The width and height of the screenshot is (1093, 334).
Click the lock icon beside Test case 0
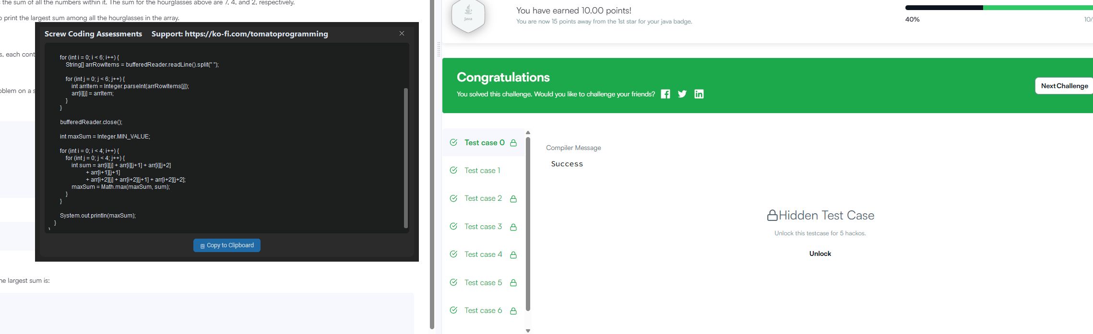[x=513, y=143]
